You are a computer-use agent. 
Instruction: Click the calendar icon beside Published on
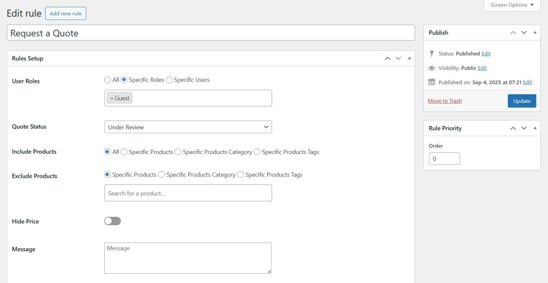pos(432,82)
